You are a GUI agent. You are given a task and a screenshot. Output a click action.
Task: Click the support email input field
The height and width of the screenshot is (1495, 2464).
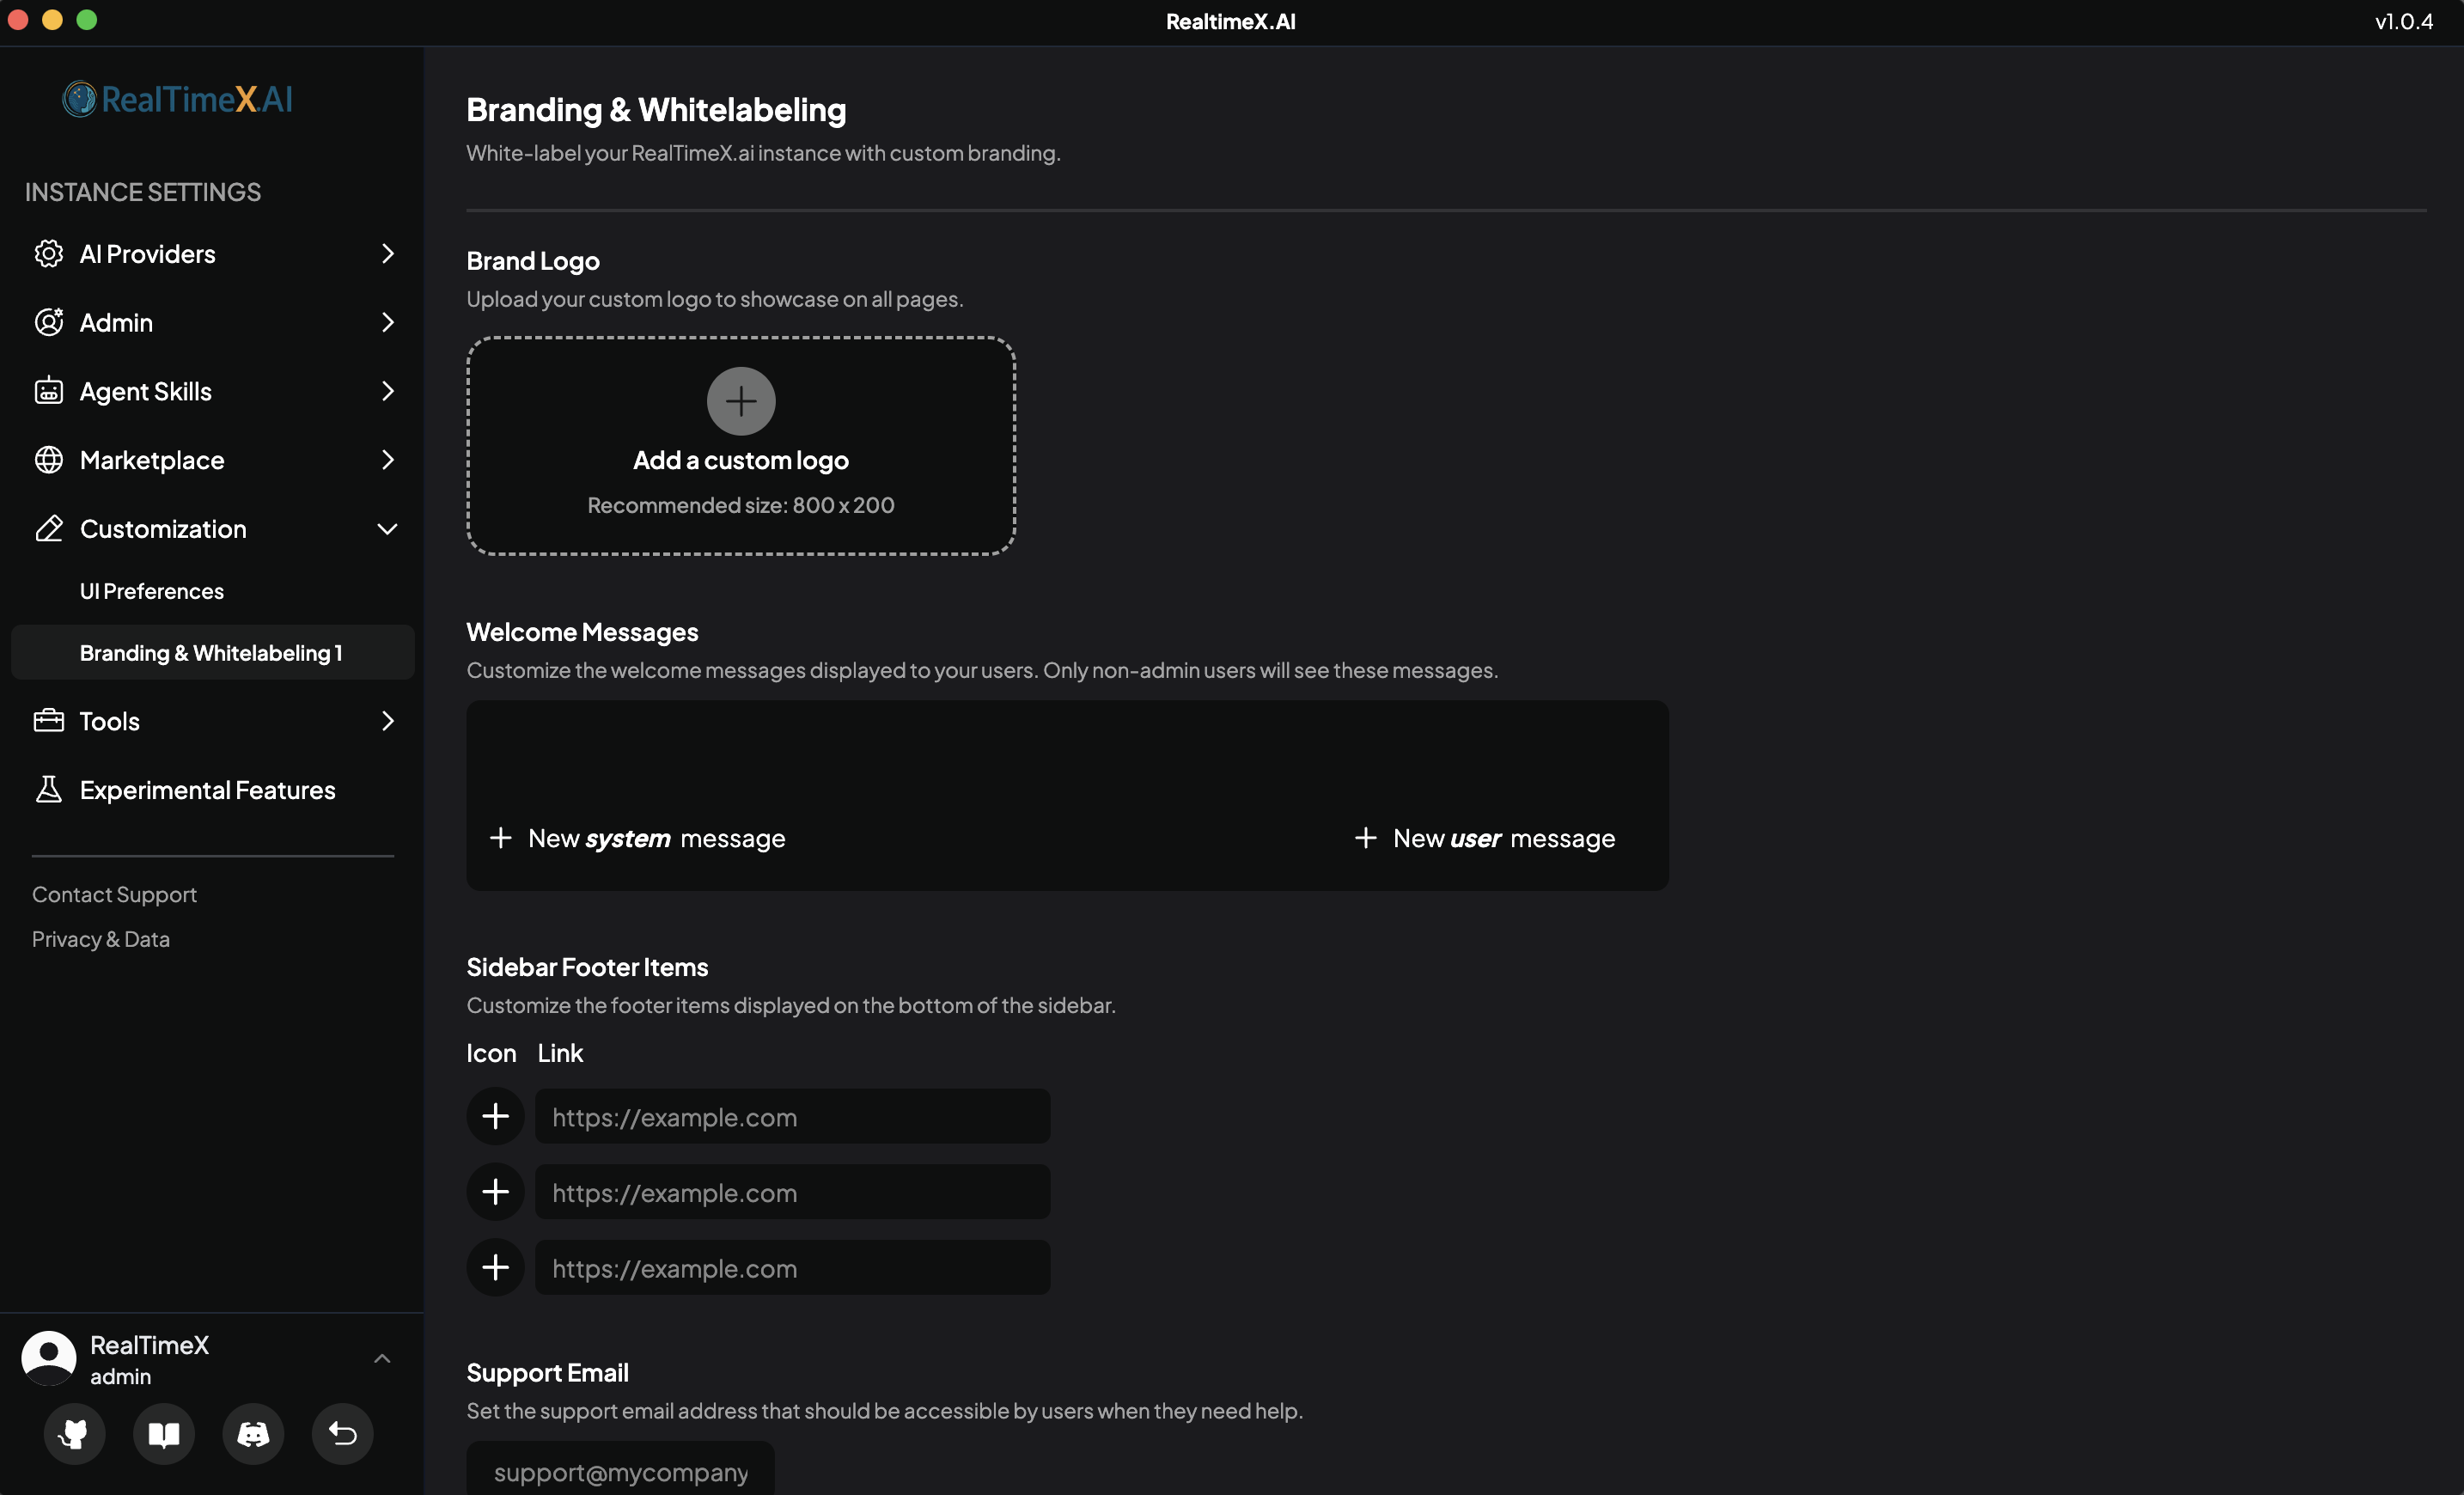(x=620, y=1471)
